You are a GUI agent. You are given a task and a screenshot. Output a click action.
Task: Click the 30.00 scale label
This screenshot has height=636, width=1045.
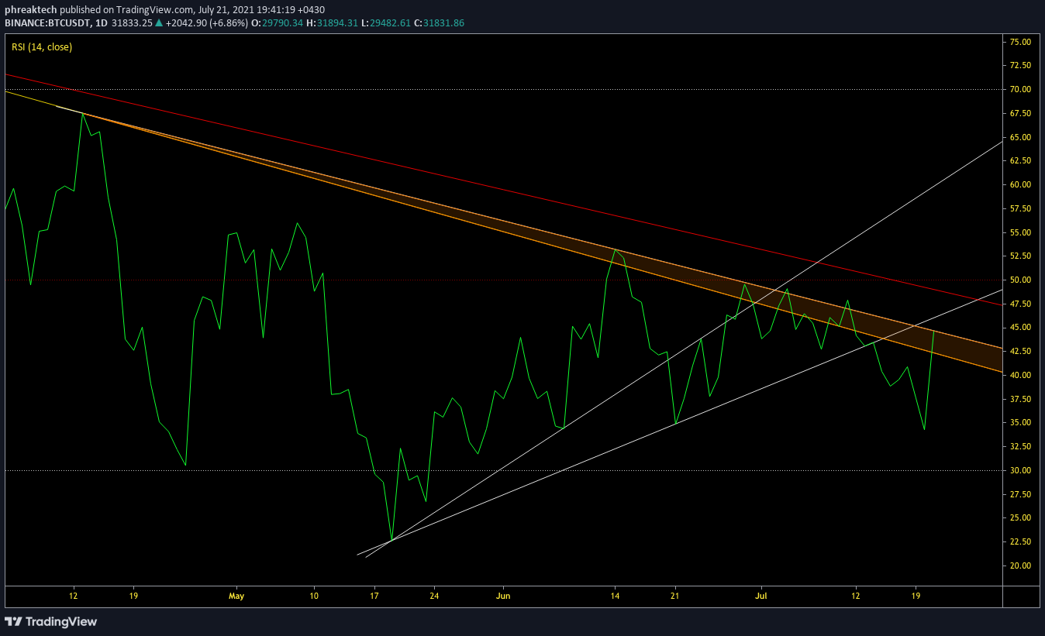(x=1019, y=470)
